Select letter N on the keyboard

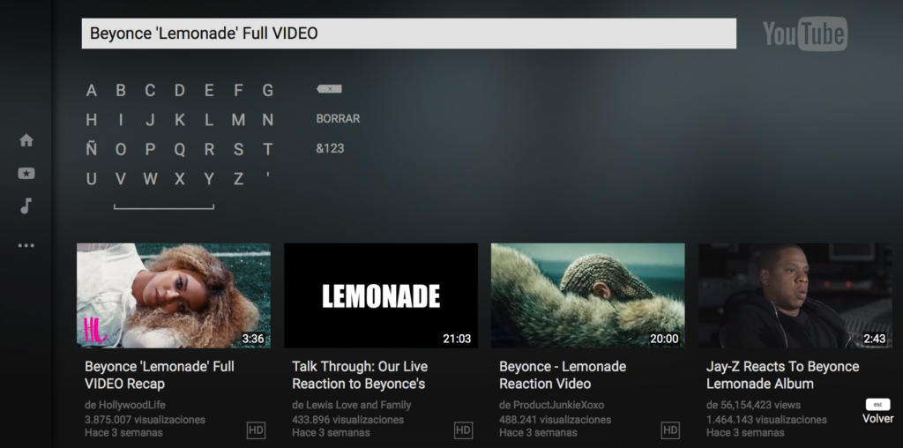tap(268, 120)
